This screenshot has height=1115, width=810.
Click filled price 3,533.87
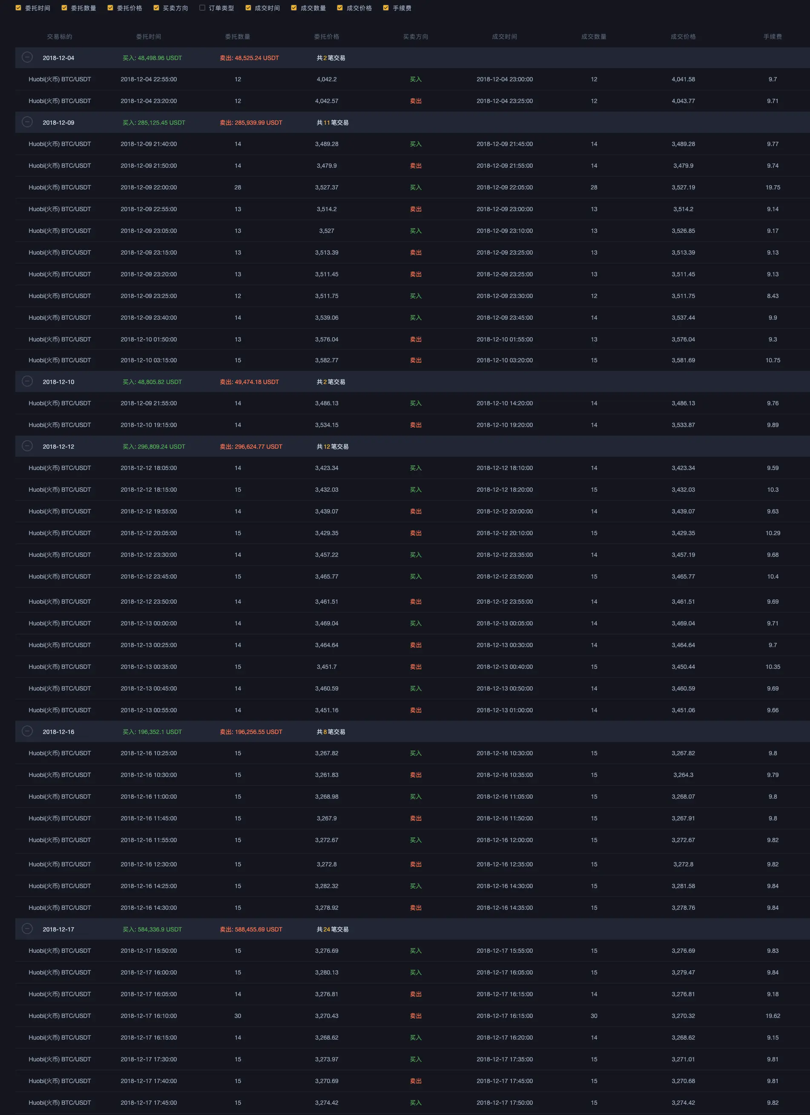683,425
